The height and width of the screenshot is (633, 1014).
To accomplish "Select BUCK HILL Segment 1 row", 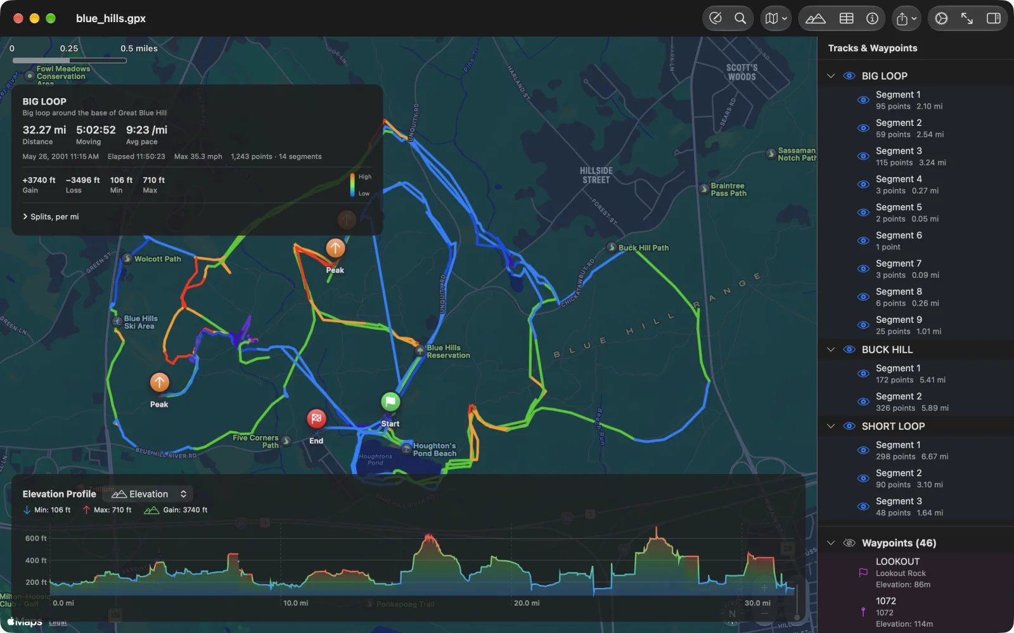I will tap(916, 373).
